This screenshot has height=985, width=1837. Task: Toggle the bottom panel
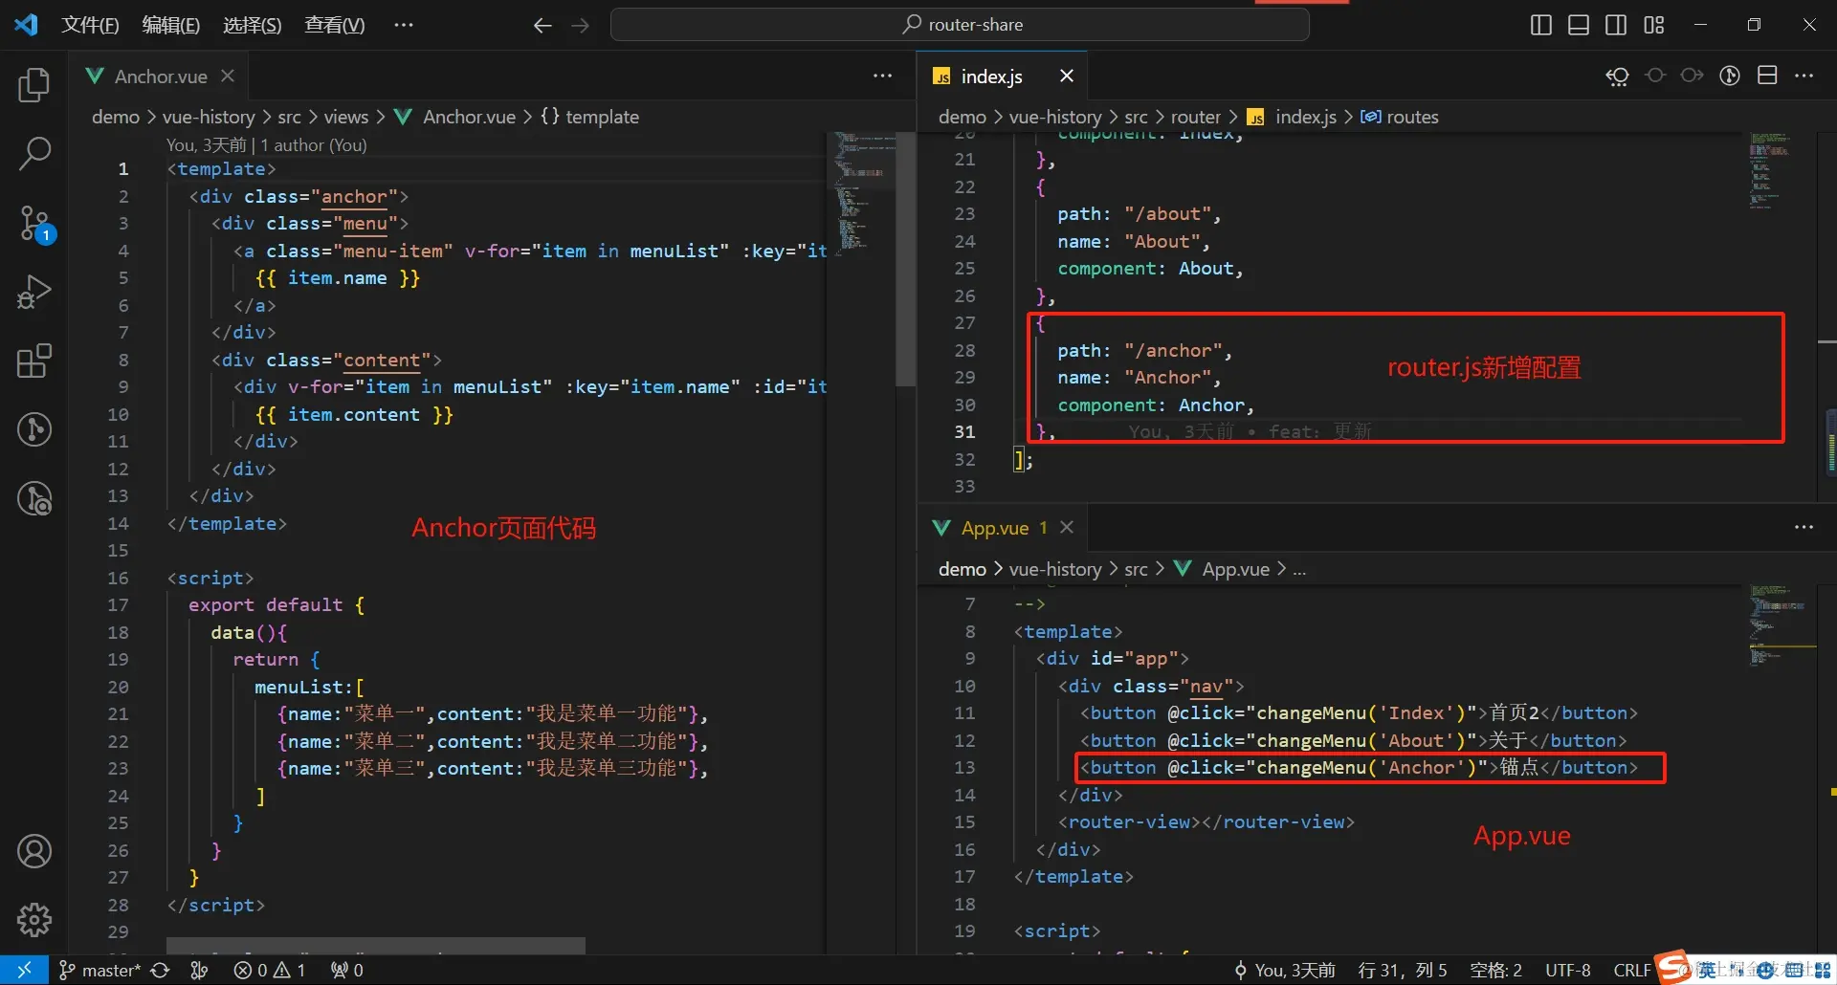coord(1579,25)
